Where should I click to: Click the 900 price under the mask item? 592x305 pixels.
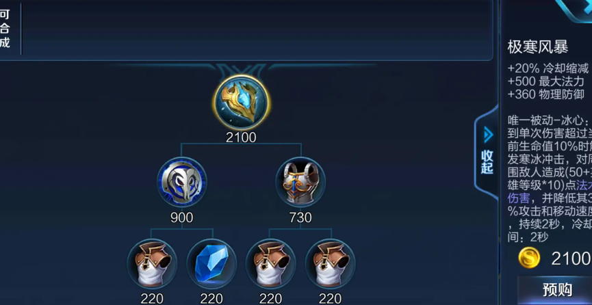point(181,217)
